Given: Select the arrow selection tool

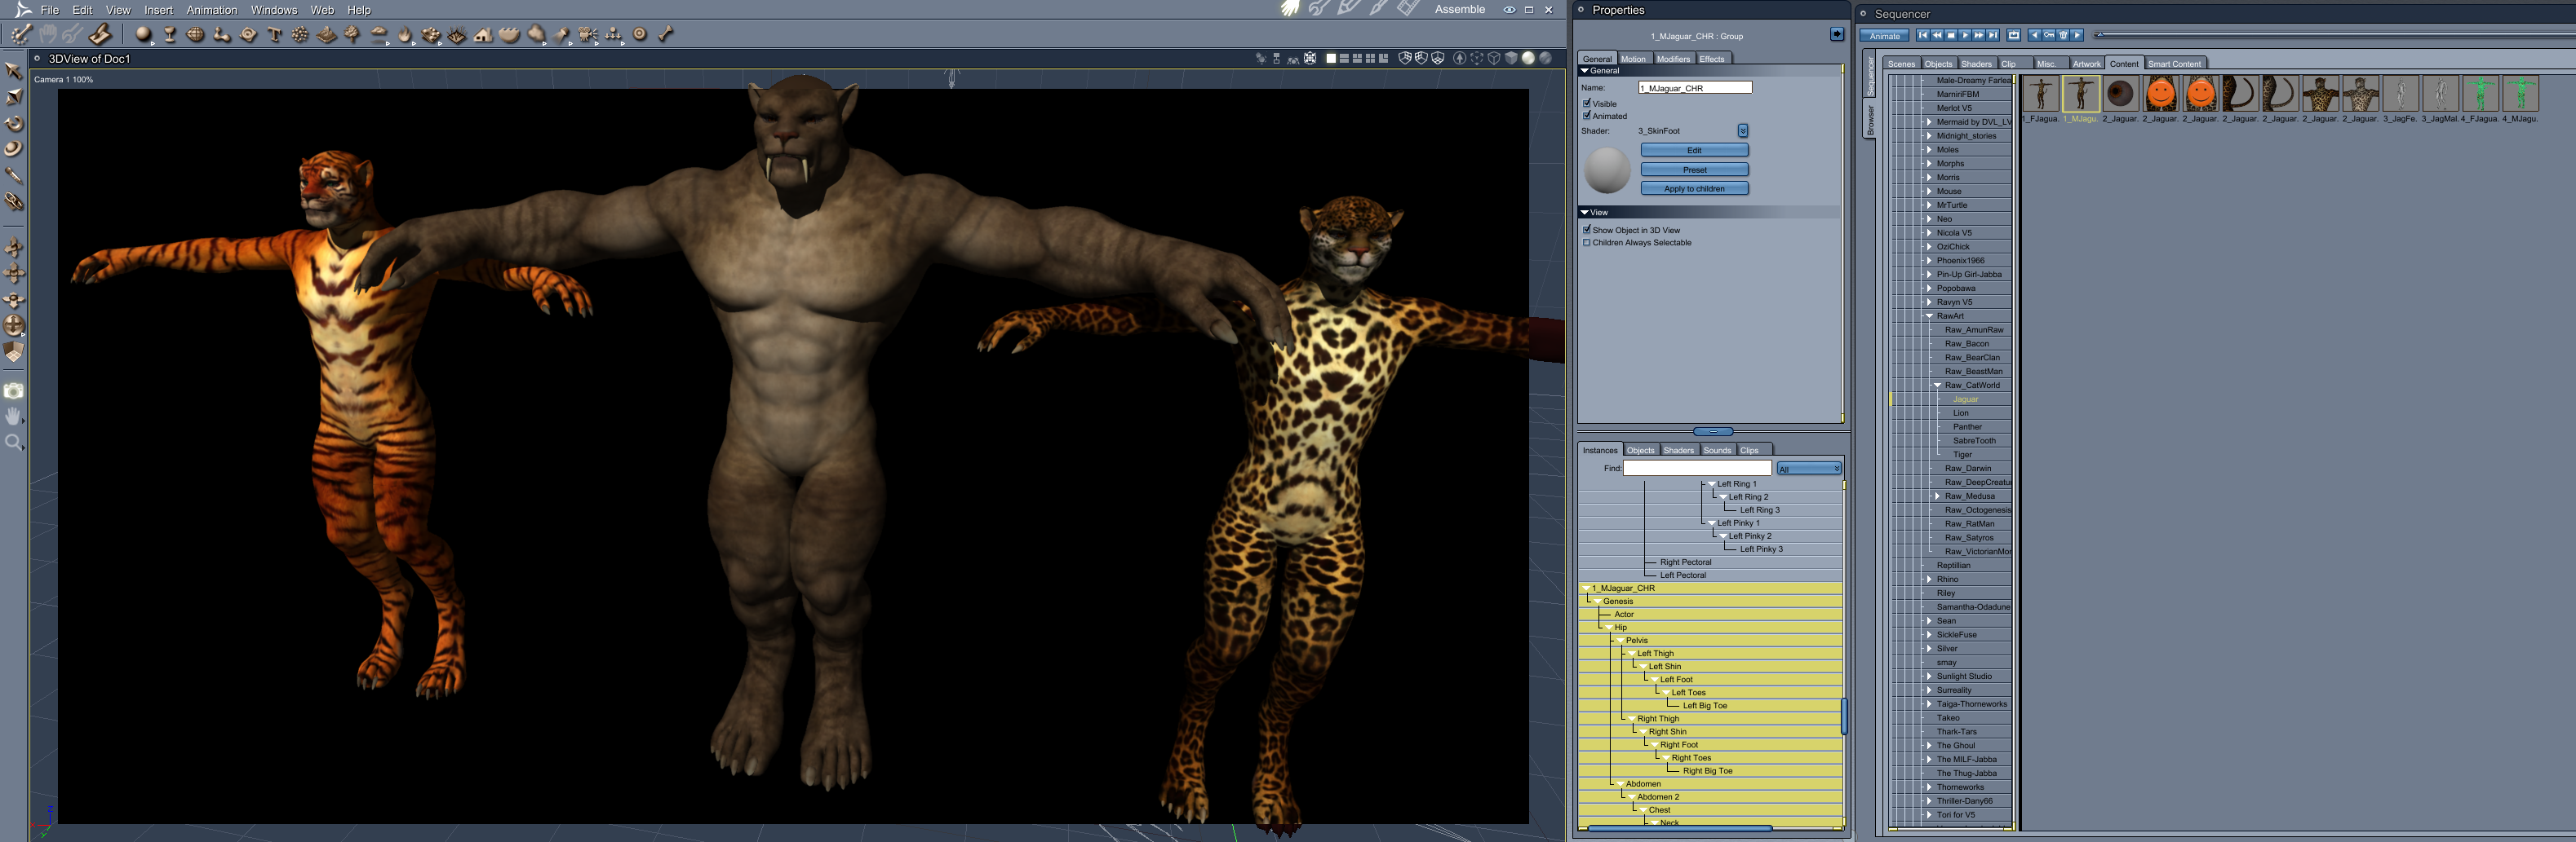Looking at the screenshot, I should (x=14, y=71).
